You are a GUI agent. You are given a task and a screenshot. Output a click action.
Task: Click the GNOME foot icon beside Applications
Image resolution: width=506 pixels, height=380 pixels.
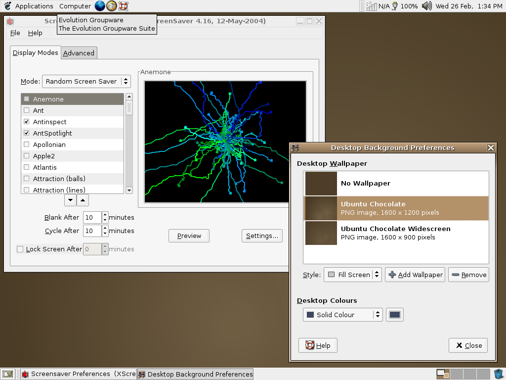pyautogui.click(x=7, y=6)
